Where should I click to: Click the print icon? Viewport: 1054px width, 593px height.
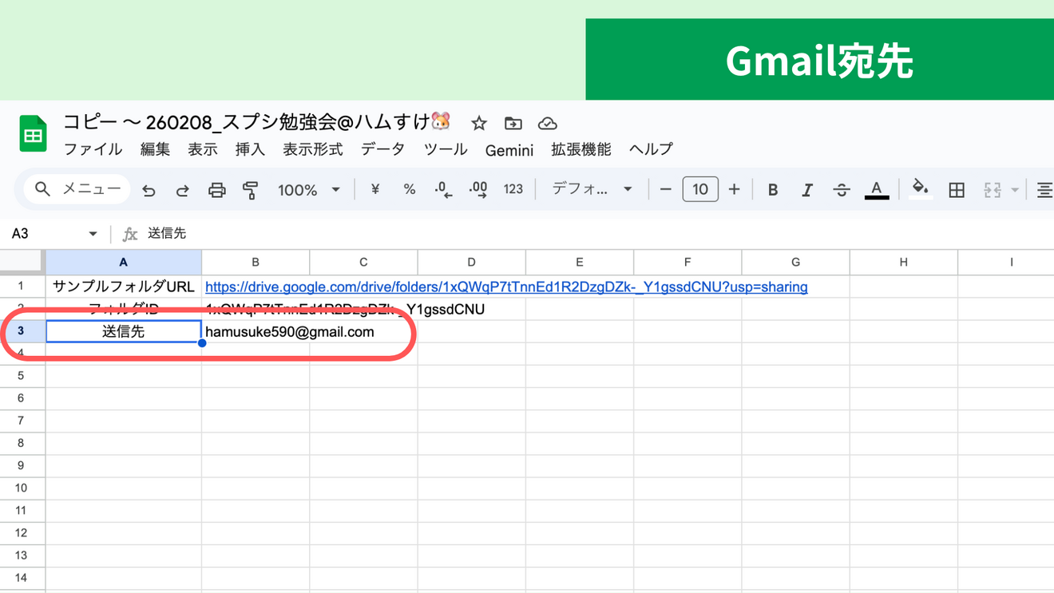pos(216,190)
